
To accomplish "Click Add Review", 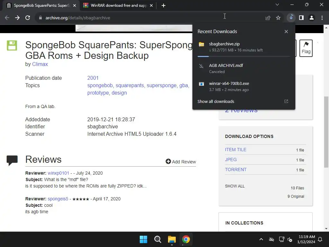I will pyautogui.click(x=181, y=161).
